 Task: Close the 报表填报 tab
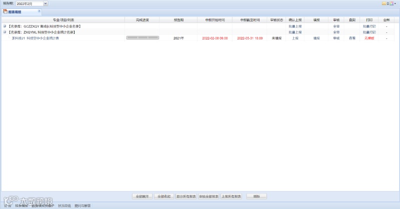tap(39, 11)
